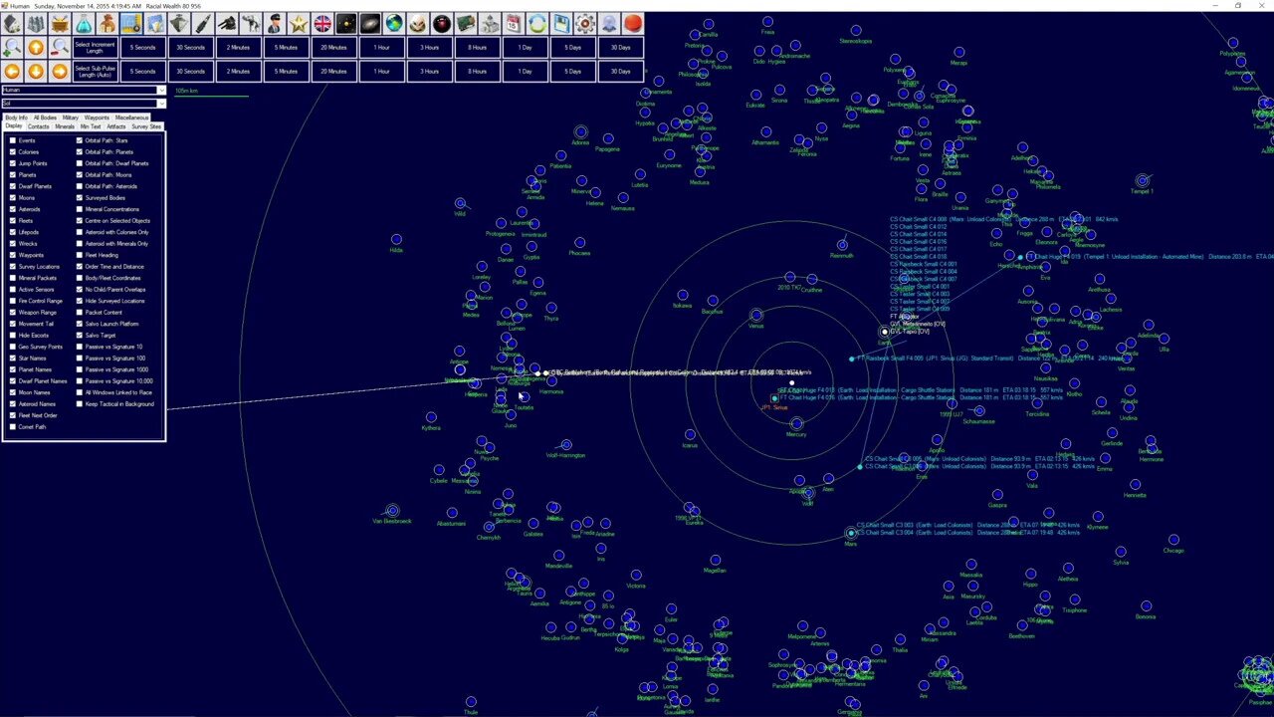This screenshot has height=717, width=1274.
Task: Open the Race window flag icon
Action: point(322,23)
